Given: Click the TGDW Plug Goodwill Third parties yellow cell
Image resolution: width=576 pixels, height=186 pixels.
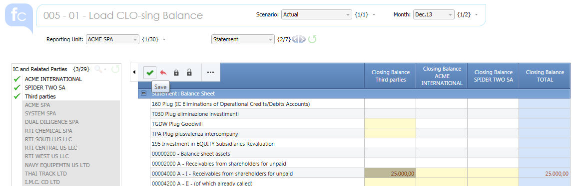Looking at the screenshot, I should [390, 123].
